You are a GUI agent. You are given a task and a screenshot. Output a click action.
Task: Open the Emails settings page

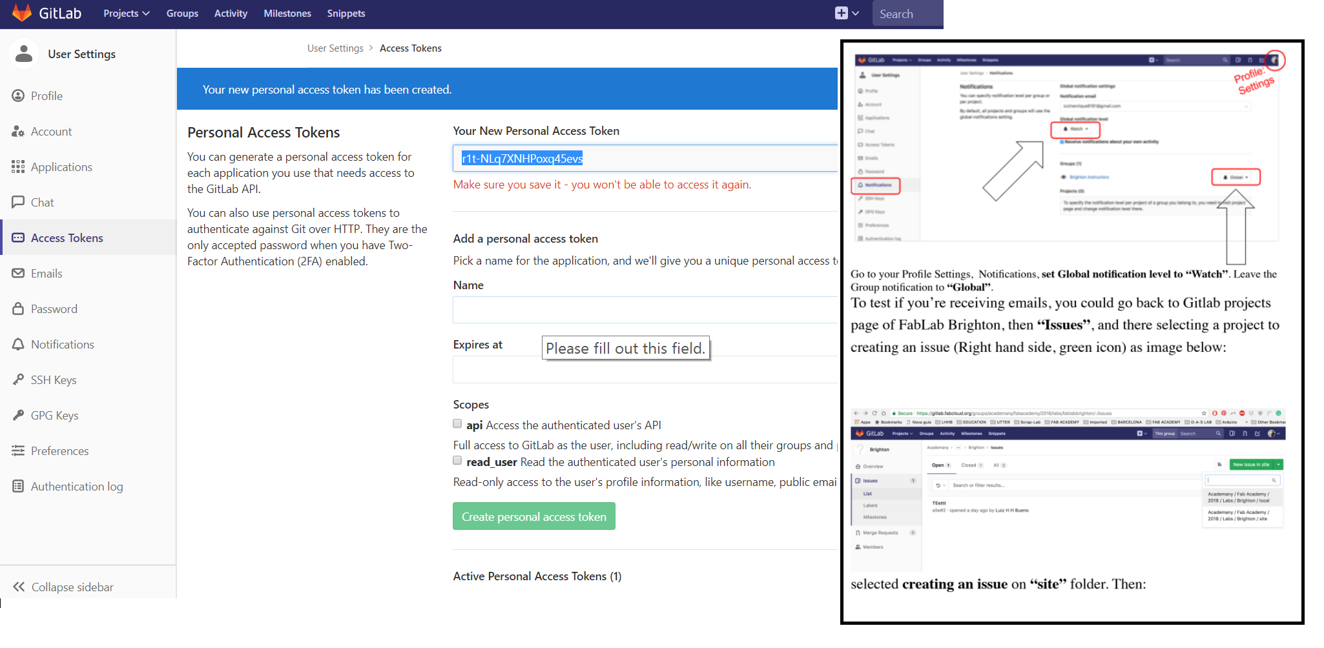click(47, 273)
